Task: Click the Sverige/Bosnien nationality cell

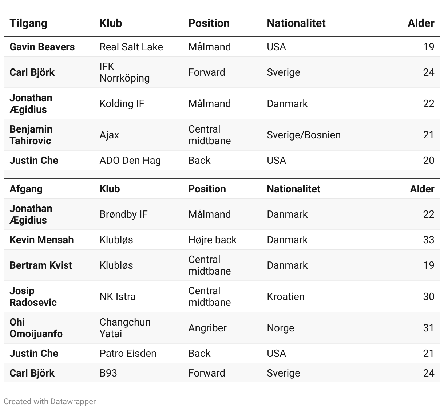Action: (x=304, y=135)
